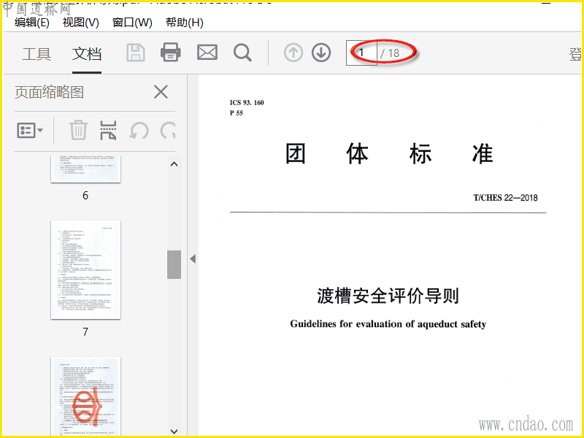The width and height of the screenshot is (584, 438).
Task: Click the text ICS 93. 160
Action: (x=247, y=102)
